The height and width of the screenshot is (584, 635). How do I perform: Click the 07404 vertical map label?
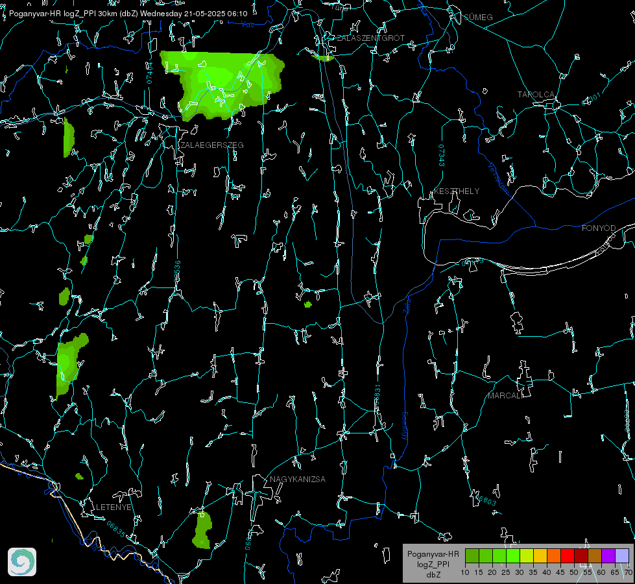point(150,73)
